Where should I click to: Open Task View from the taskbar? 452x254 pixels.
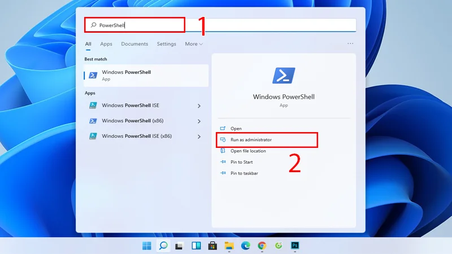point(179,246)
